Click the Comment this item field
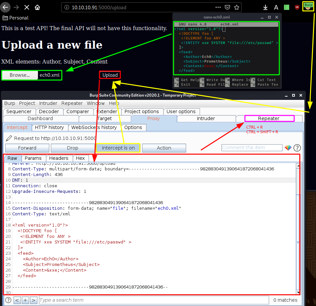The image size is (316, 306). click(252, 148)
